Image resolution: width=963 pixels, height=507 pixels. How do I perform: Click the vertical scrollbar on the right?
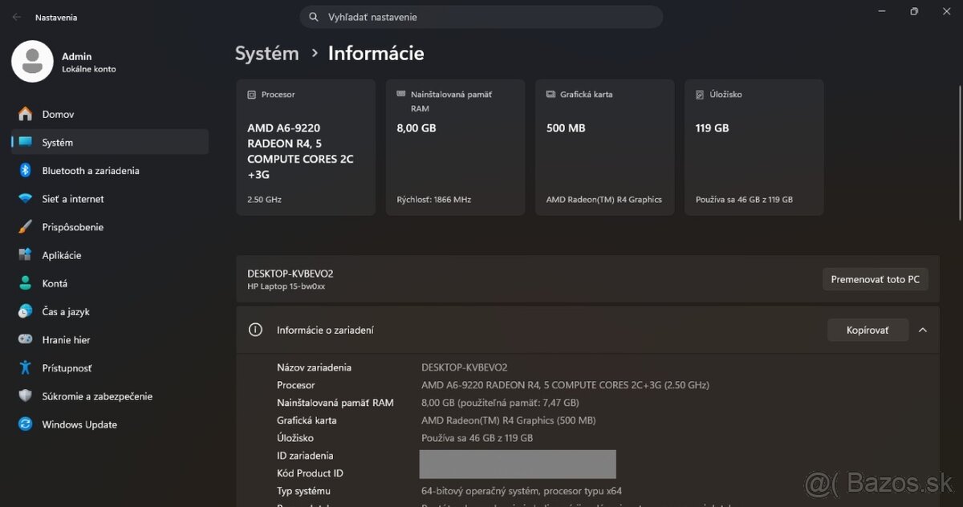(960, 152)
